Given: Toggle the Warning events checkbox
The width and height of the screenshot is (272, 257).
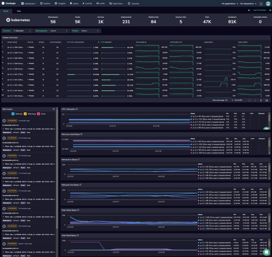Looking at the screenshot, I should [x=25, y=114].
